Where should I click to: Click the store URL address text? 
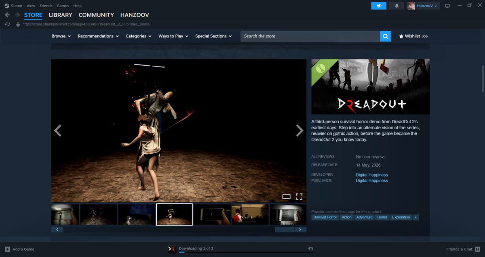86,24
